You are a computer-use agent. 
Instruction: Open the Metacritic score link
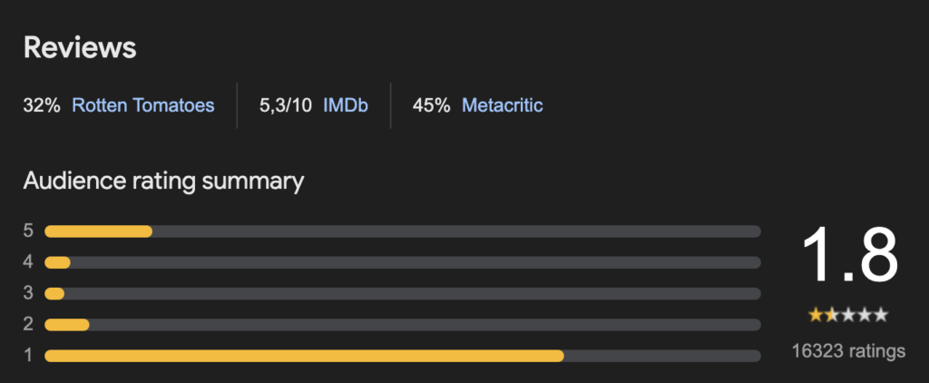pos(502,105)
